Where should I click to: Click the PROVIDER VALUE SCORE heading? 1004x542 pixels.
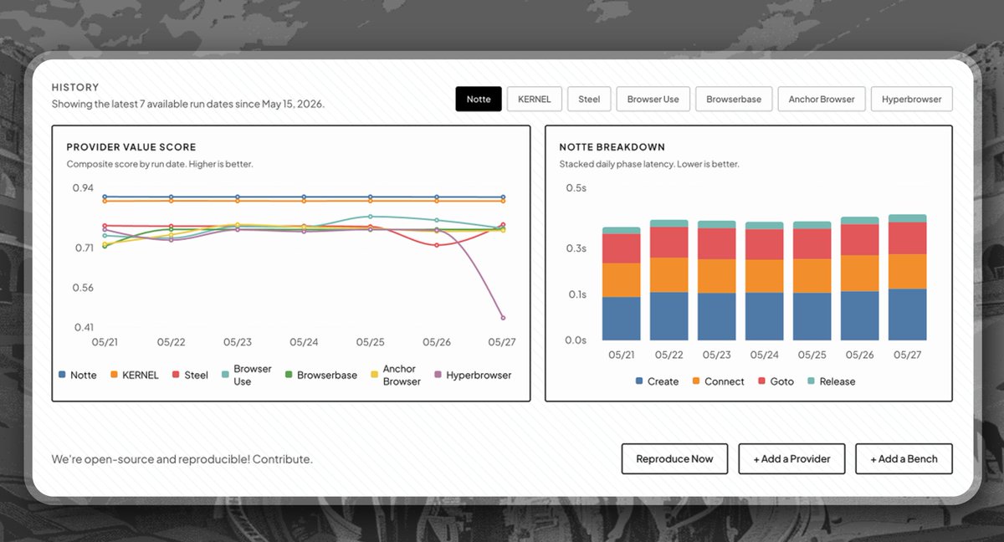click(x=131, y=147)
